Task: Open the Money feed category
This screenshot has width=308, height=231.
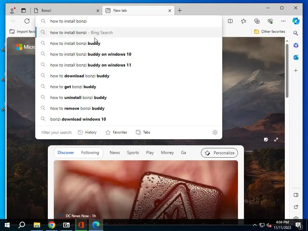Action: pyautogui.click(x=167, y=152)
